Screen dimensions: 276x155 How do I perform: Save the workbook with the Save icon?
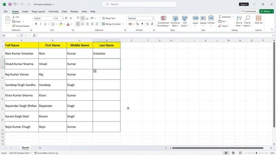[x=10, y=4]
